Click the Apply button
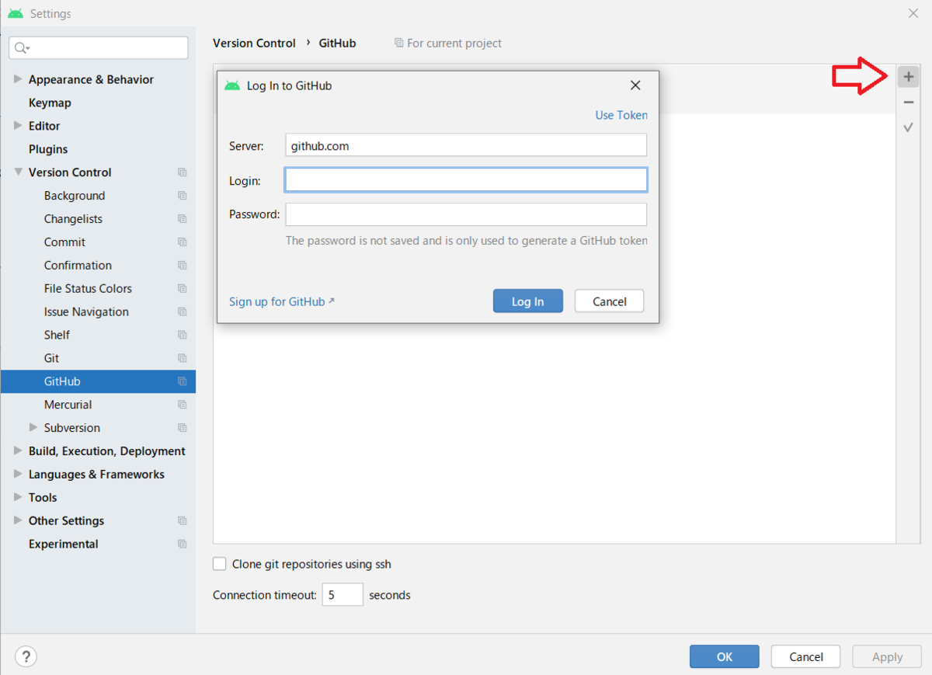932x675 pixels. click(887, 656)
